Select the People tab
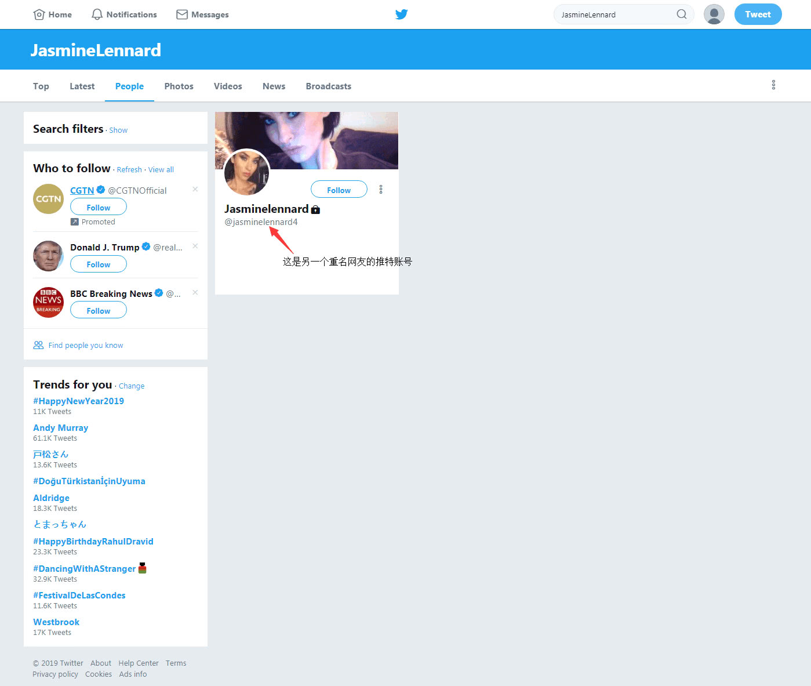811x686 pixels. pyautogui.click(x=129, y=86)
